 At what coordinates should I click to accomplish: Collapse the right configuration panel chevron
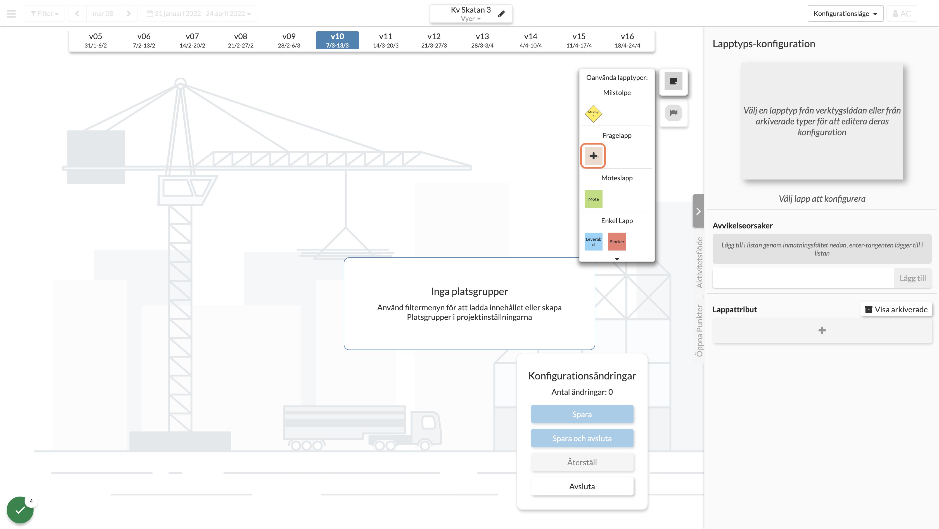tap(698, 211)
